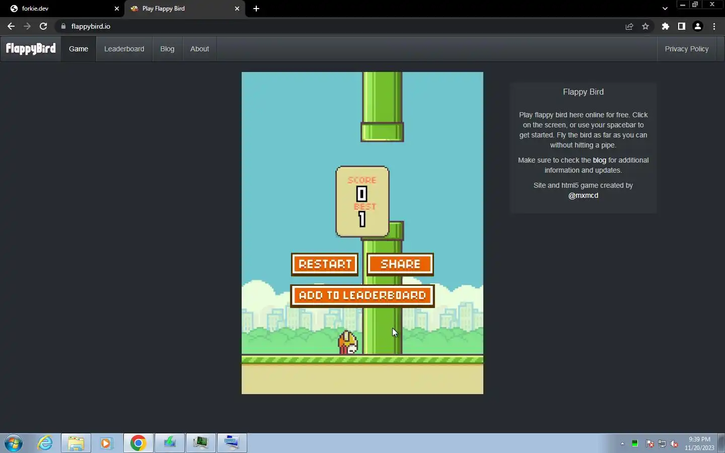Viewport: 725px width, 453px height.
Task: Follow the blog link in the sidebar text
Action: click(x=599, y=160)
